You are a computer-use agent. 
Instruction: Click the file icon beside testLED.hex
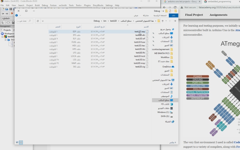tap(147, 46)
